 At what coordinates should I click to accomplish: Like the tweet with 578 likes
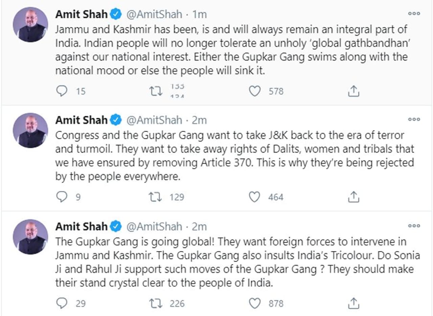[254, 91]
